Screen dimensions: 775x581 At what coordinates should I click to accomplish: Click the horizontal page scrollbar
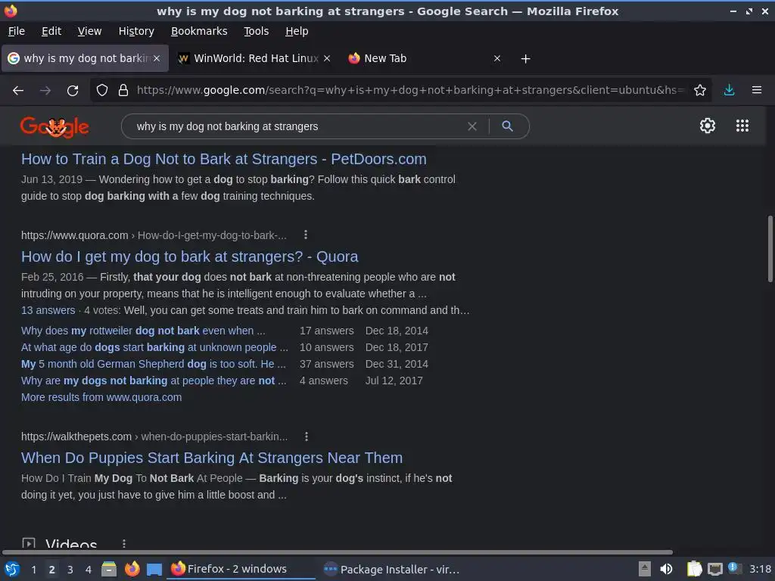[x=338, y=551]
